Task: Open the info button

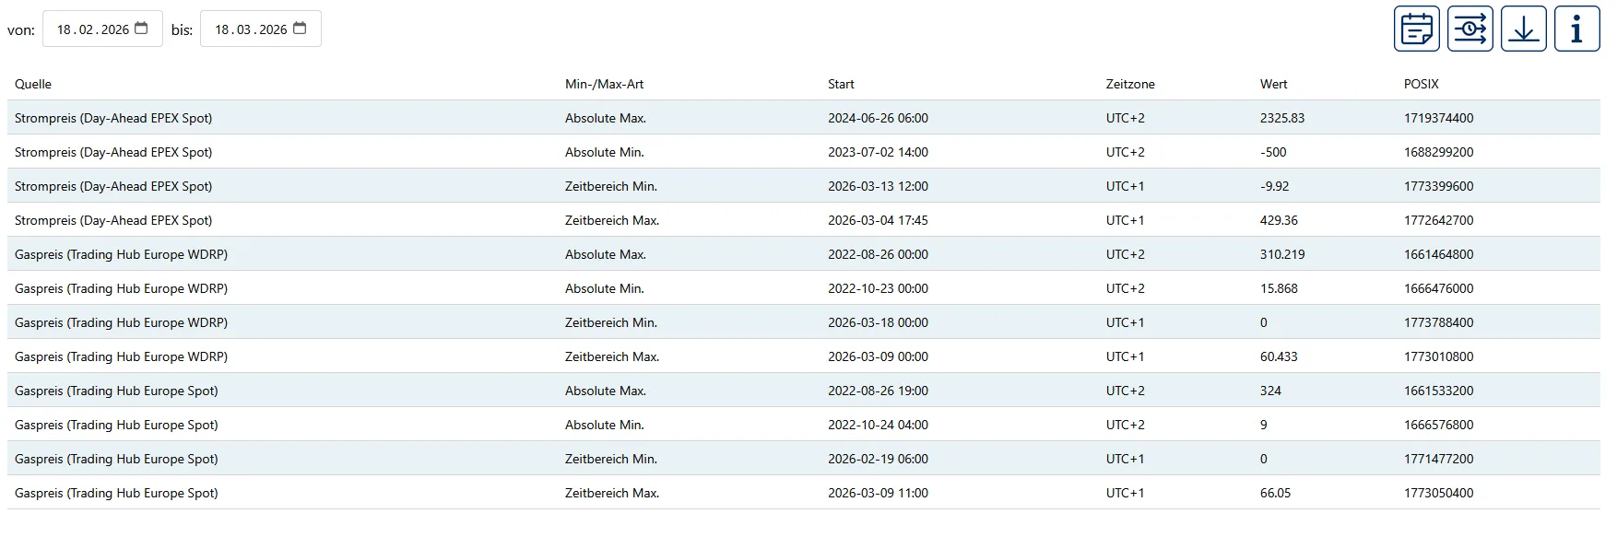Action: click(x=1576, y=29)
